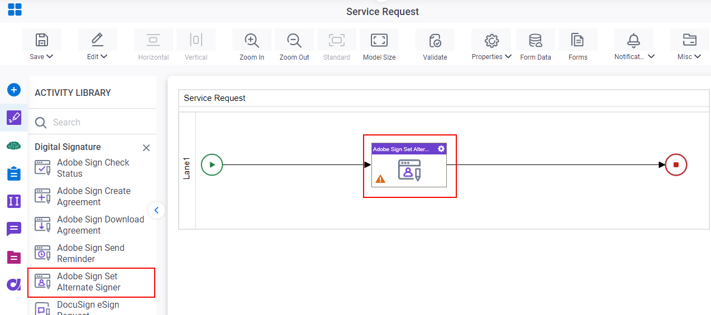This screenshot has height=315, width=711.
Task: Select Adobe Sign Set Alternate Signer activity
Action: [92, 282]
